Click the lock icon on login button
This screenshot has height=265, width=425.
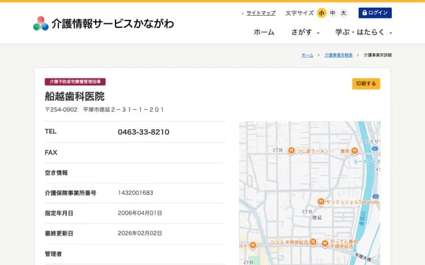pos(364,13)
